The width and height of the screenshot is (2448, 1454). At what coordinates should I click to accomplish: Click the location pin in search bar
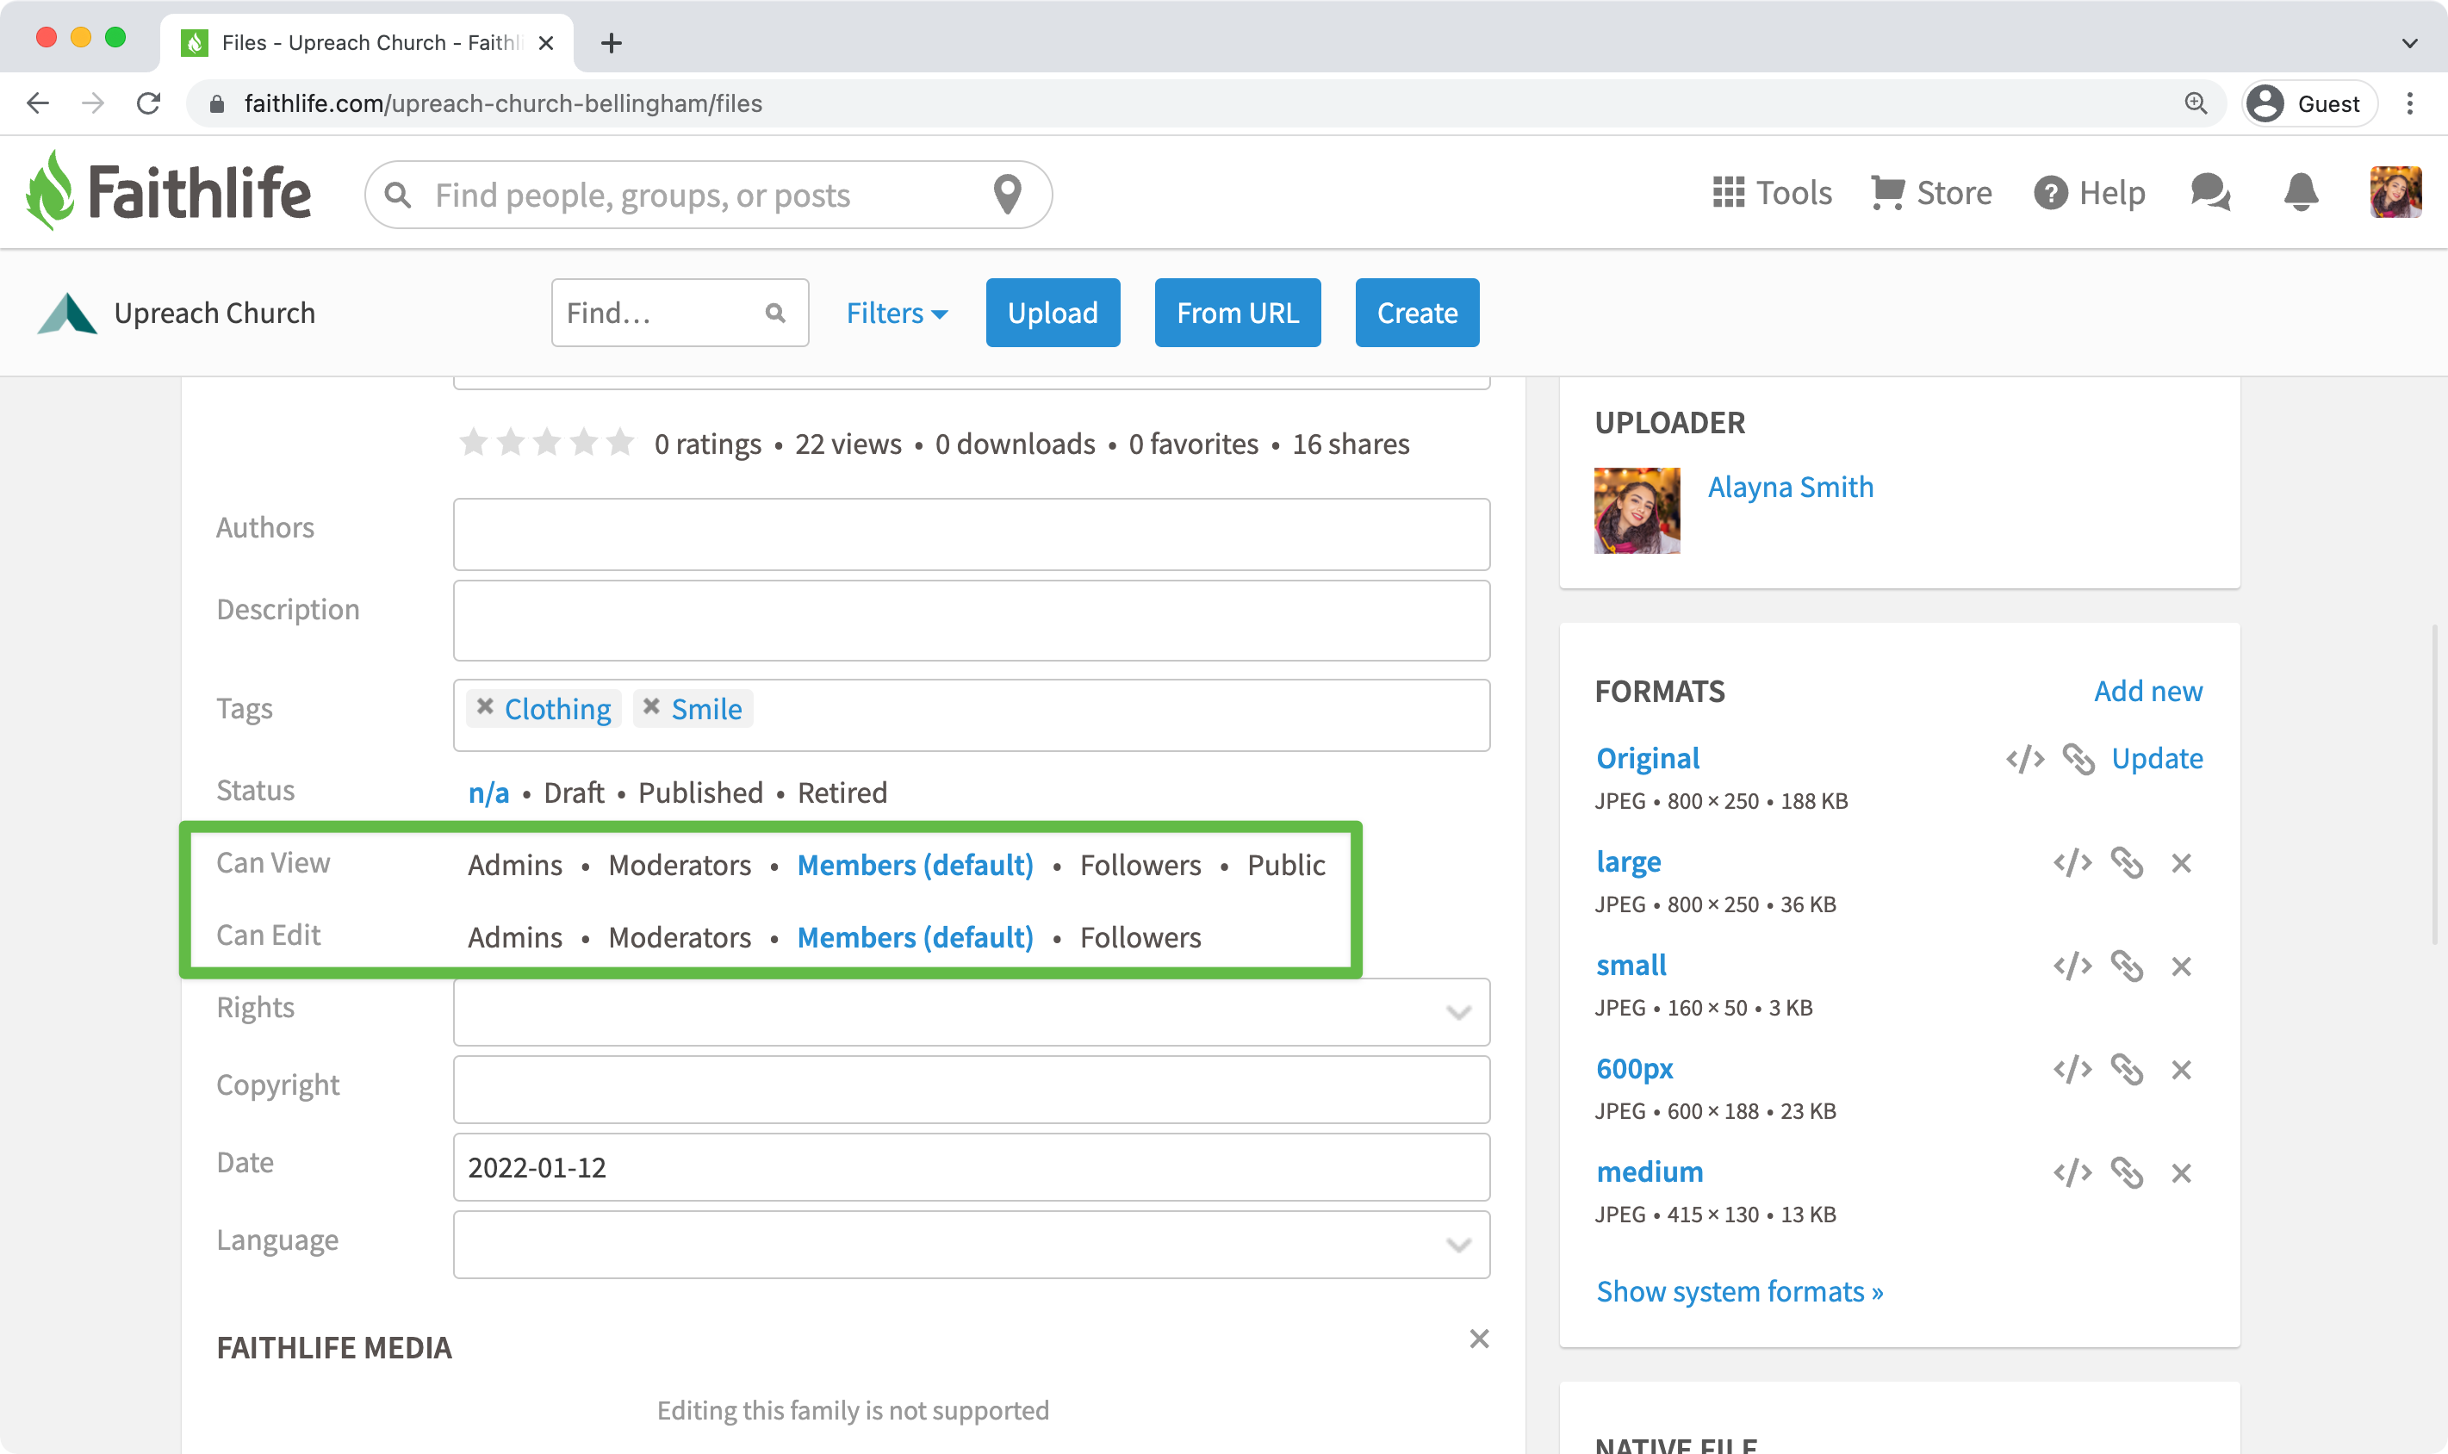(x=1007, y=194)
